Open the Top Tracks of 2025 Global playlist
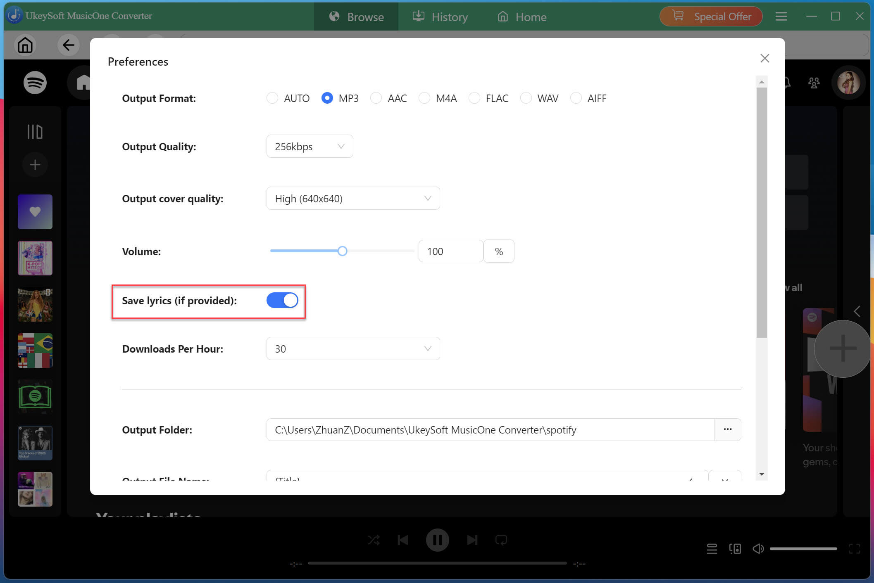Screen dimensions: 874x583 pyautogui.click(x=35, y=443)
